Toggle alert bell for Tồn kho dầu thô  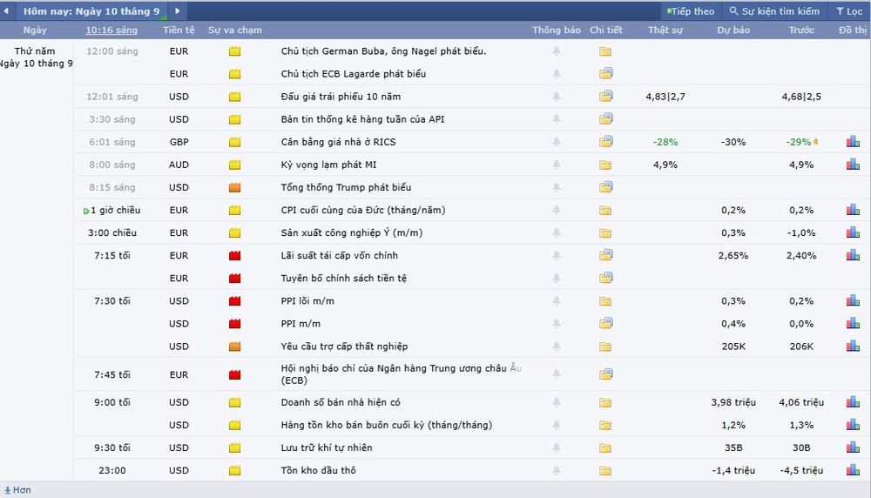point(556,470)
